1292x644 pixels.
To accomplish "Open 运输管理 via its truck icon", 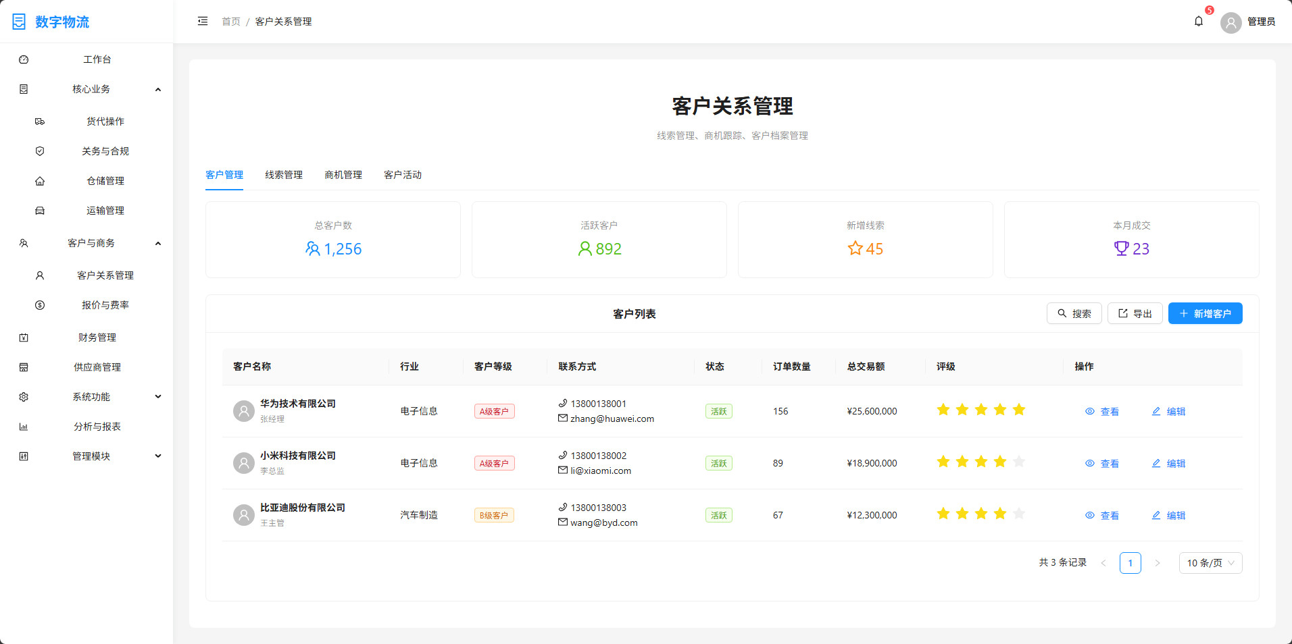I will pos(40,210).
